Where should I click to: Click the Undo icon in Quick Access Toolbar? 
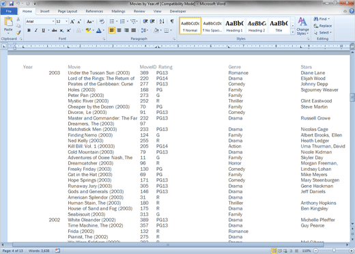coord(18,3)
